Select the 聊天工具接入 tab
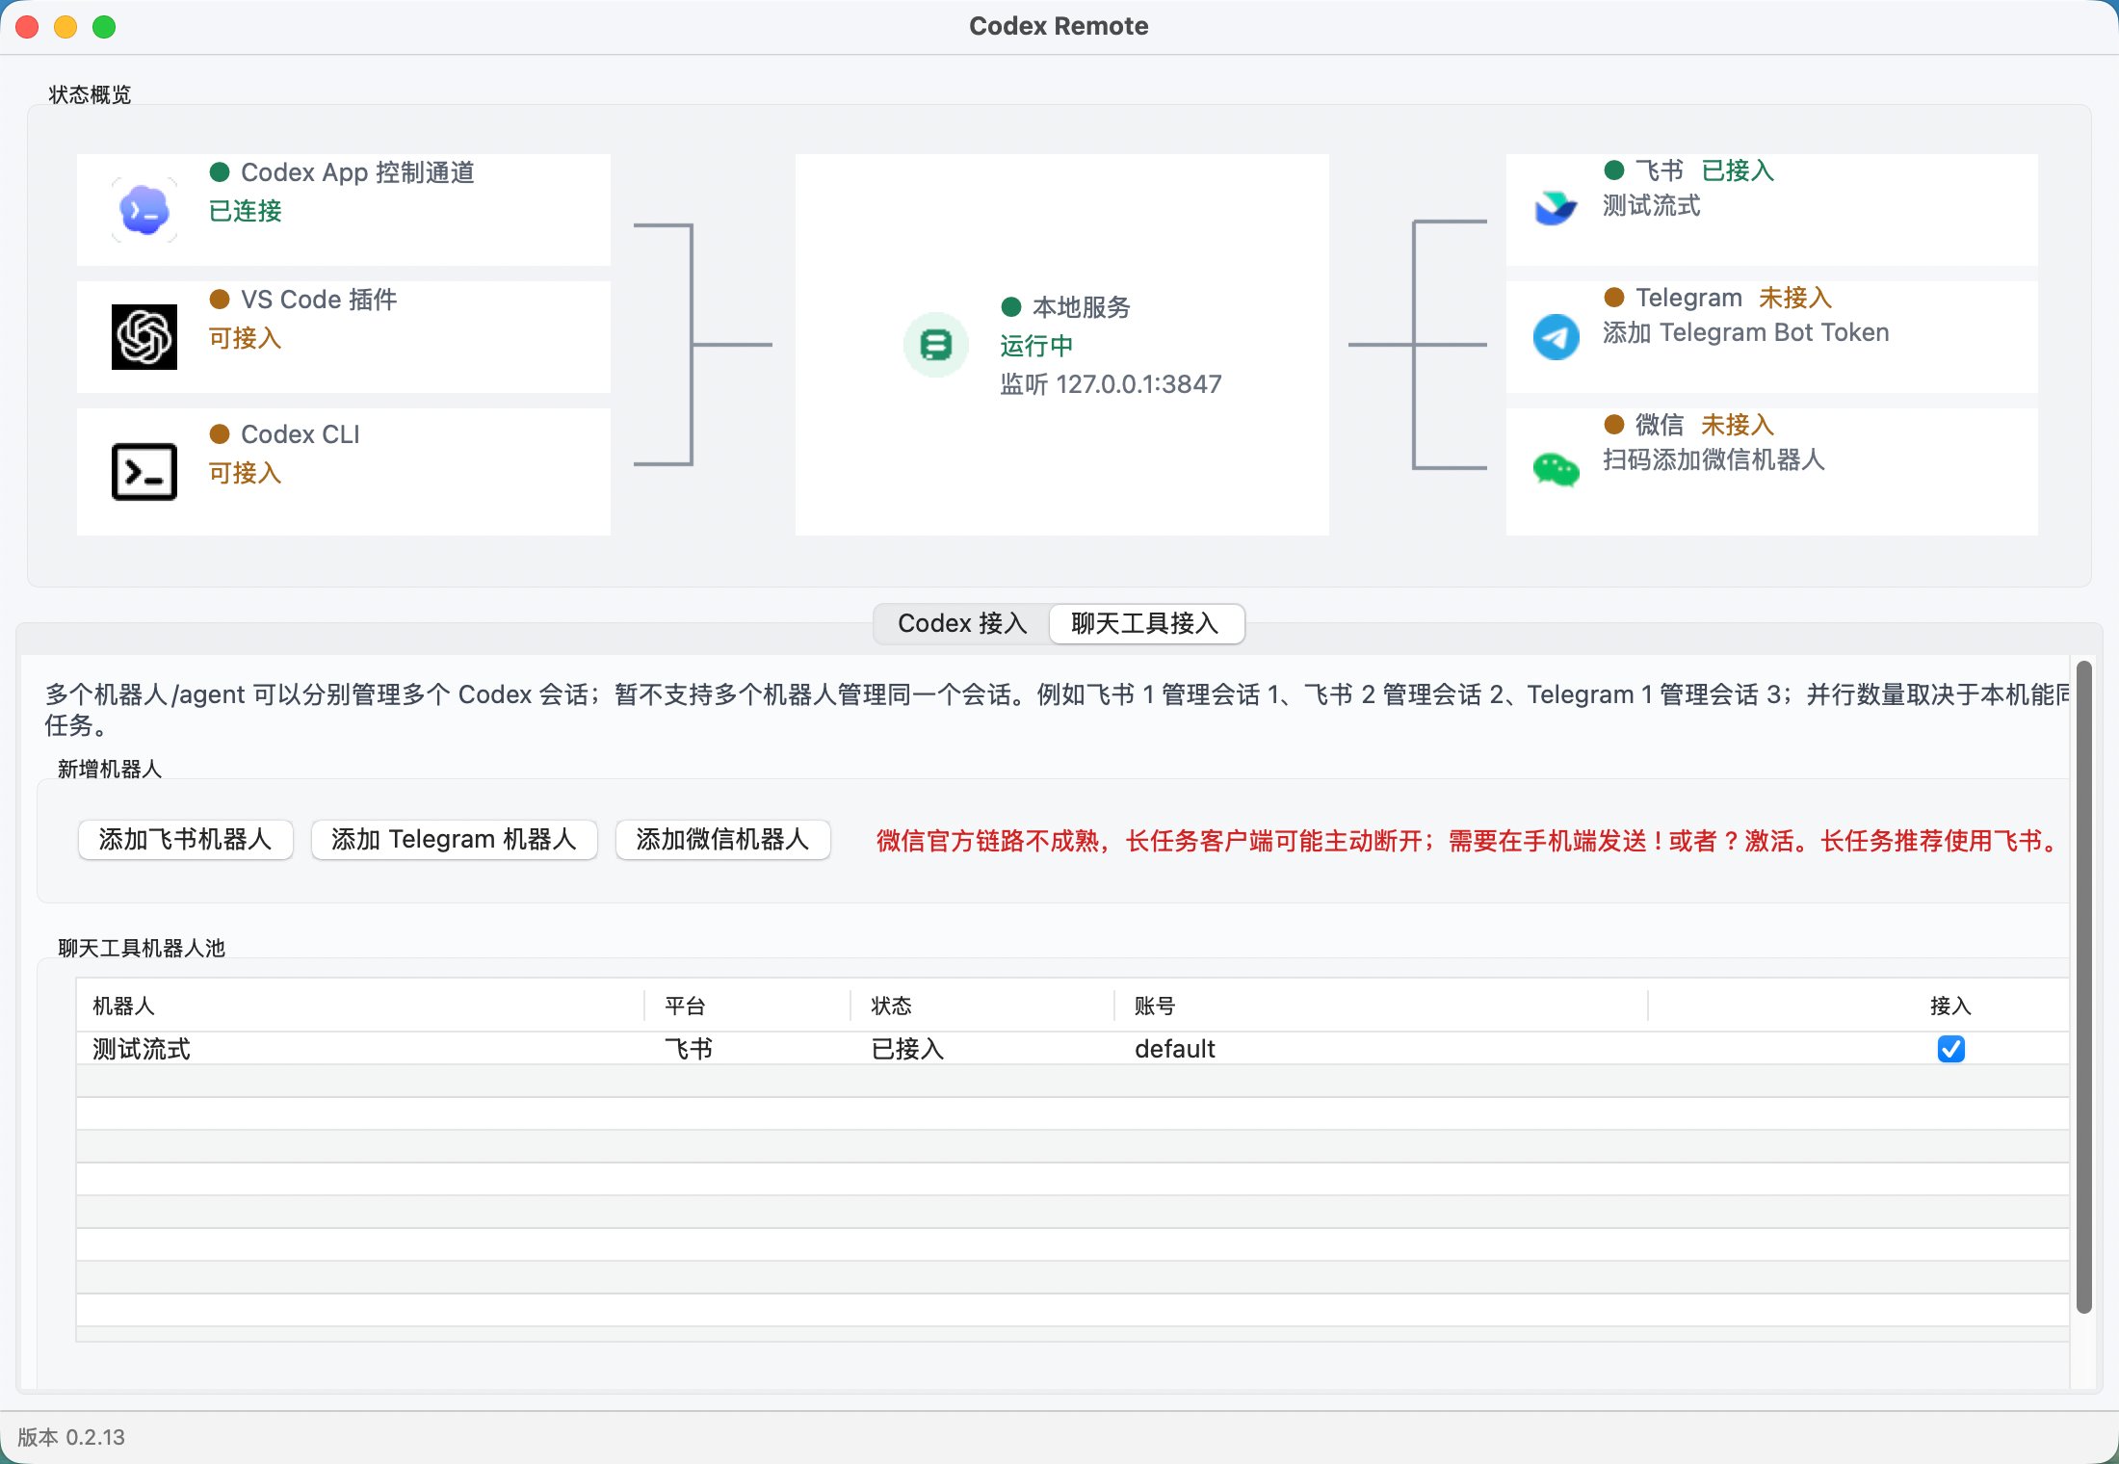Viewport: 2119px width, 1464px height. pos(1145,623)
